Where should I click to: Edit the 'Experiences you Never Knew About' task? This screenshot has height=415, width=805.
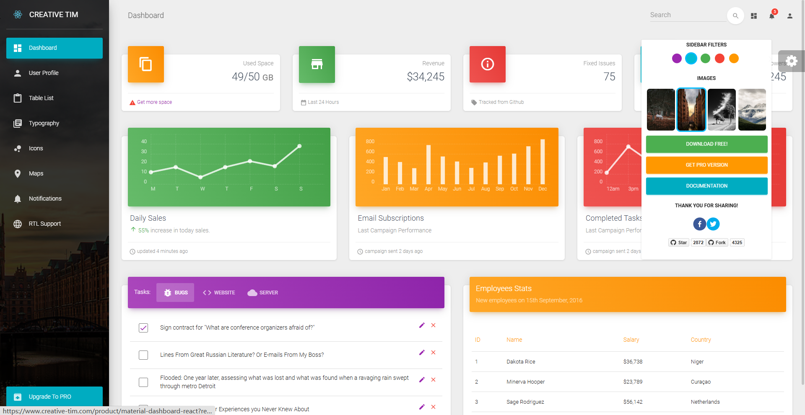pyautogui.click(x=422, y=407)
